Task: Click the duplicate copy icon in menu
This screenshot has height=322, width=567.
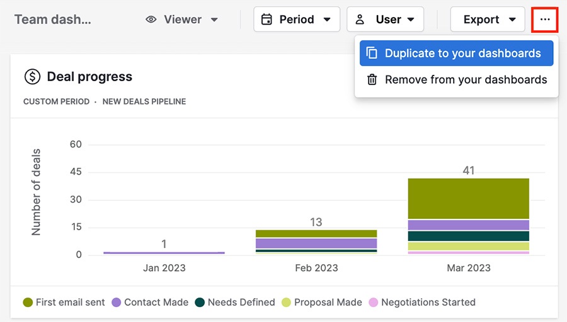Action: [x=372, y=53]
